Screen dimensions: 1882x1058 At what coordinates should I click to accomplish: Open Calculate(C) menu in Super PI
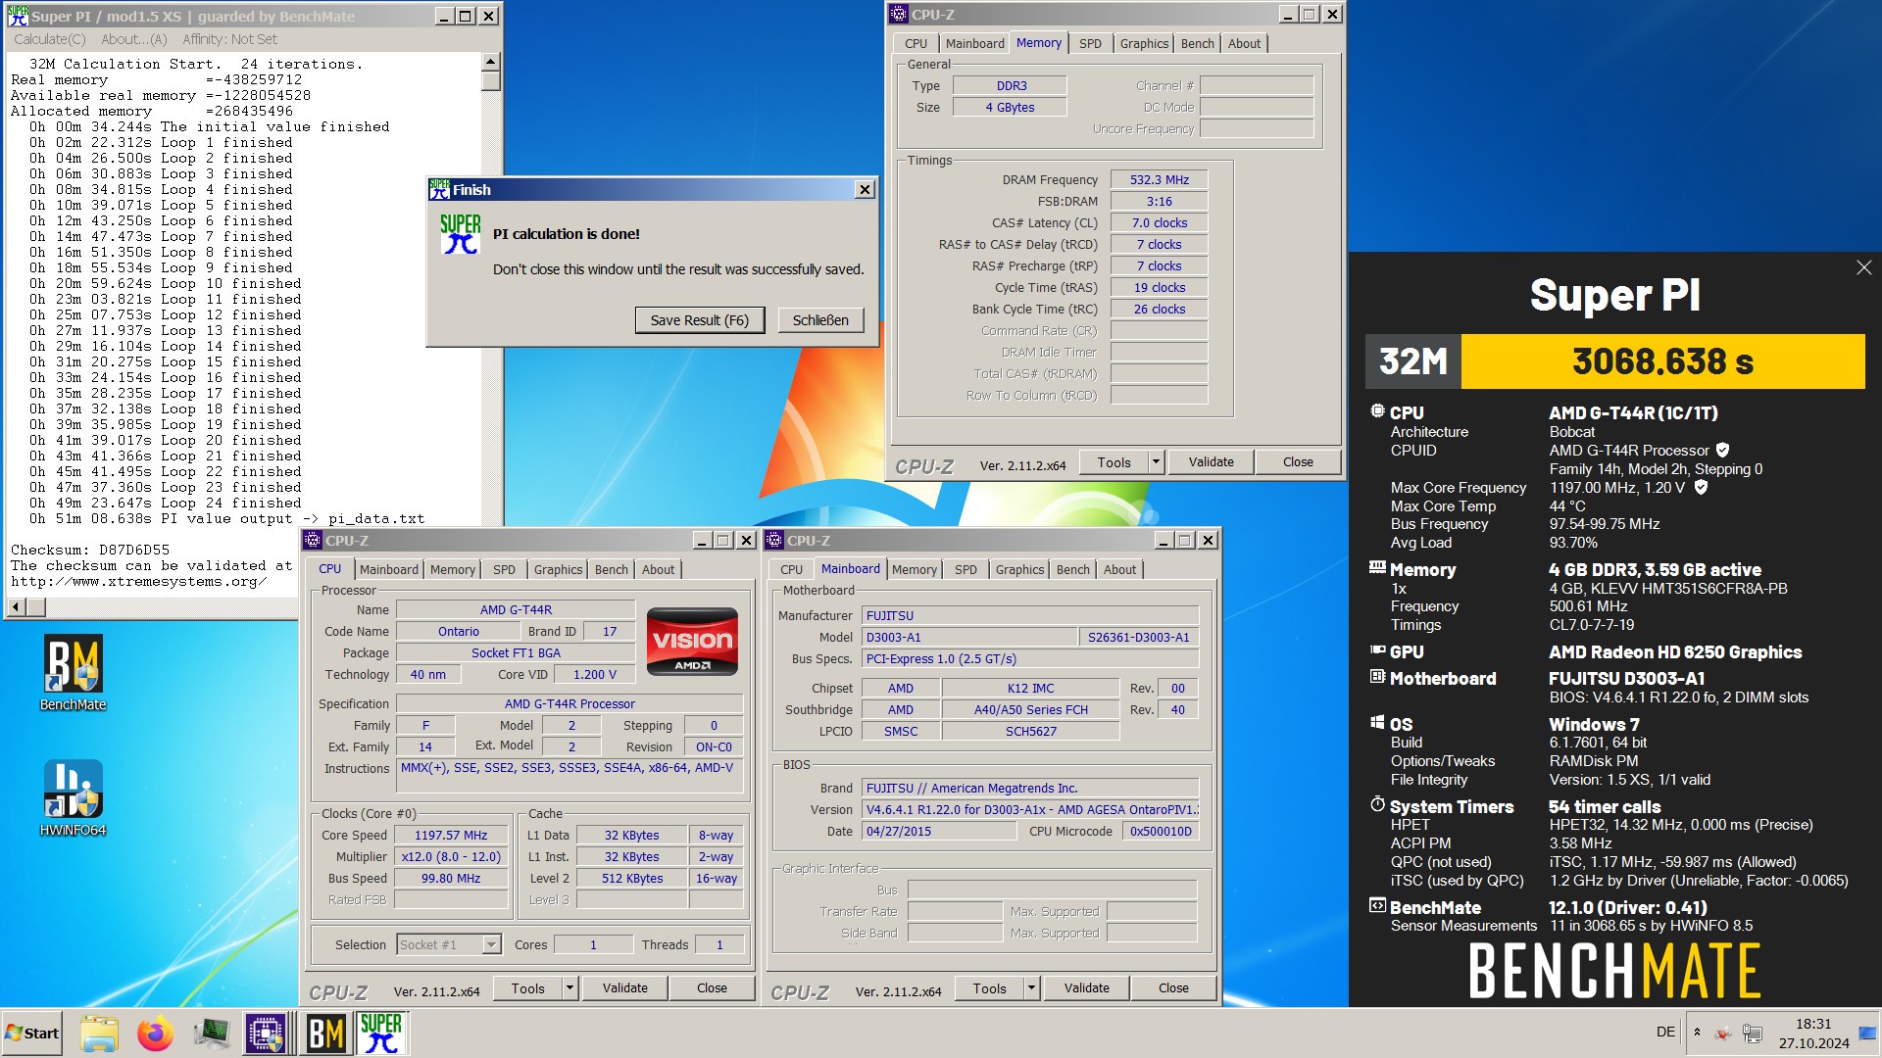pos(50,39)
